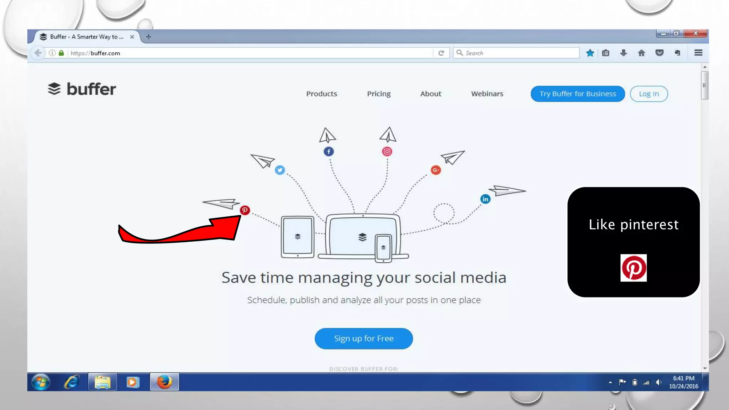This screenshot has width=729, height=410.
Task: Go to the Pricing page link
Action: (x=379, y=94)
